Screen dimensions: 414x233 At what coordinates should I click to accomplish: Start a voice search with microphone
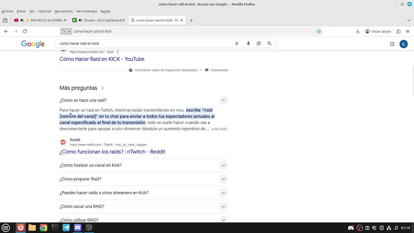(x=248, y=44)
